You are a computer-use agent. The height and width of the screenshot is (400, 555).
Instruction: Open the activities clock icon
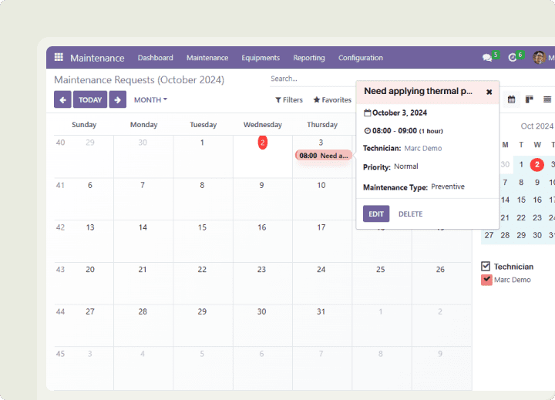pyautogui.click(x=513, y=58)
